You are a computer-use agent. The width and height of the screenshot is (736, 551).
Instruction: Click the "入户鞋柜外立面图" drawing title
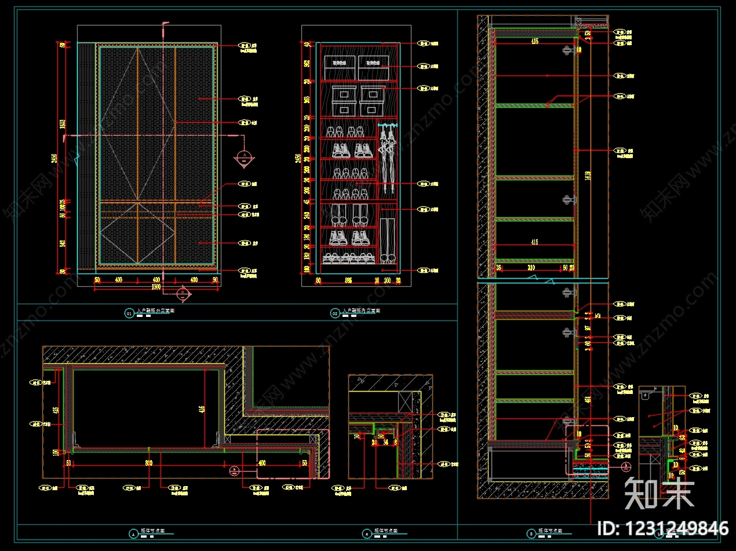(x=155, y=311)
